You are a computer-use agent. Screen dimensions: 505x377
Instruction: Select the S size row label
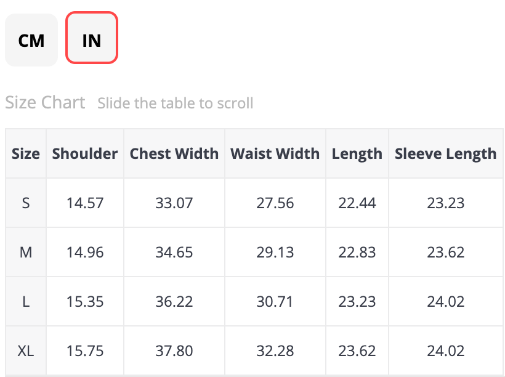(x=26, y=203)
